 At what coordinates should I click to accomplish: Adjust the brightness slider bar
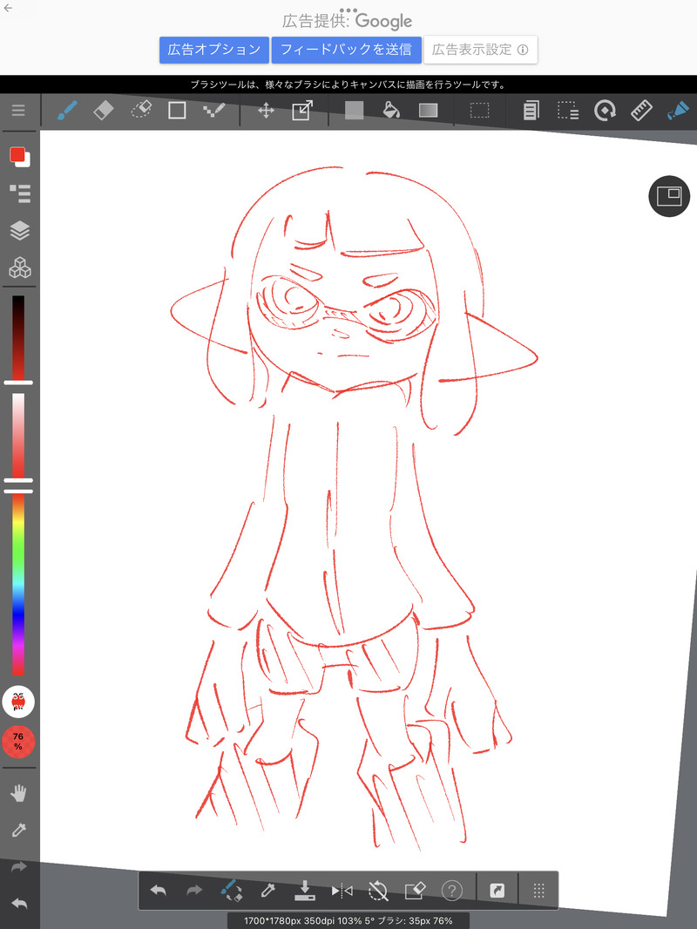pyautogui.click(x=18, y=338)
